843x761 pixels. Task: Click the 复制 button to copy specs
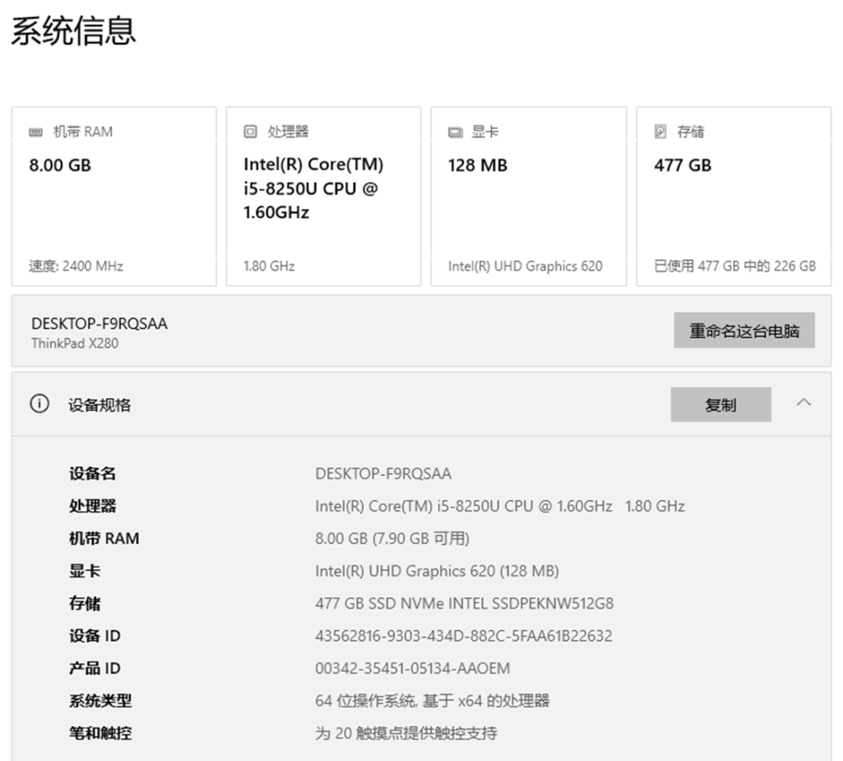720,404
